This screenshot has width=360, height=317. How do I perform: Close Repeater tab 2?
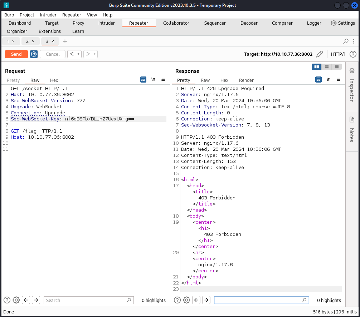click(x=33, y=41)
